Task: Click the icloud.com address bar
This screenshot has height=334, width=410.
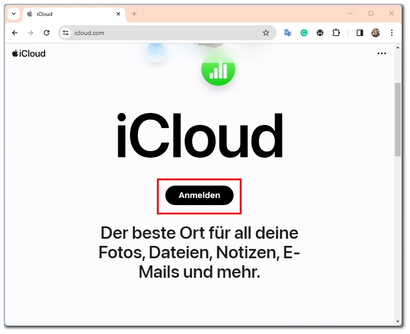Action: point(167,33)
